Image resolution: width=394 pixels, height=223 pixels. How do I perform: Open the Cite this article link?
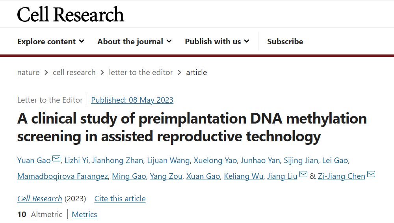[120, 199]
